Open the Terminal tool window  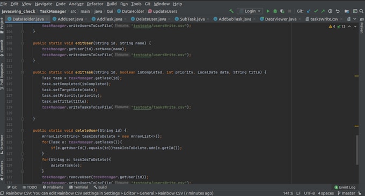click(79, 187)
